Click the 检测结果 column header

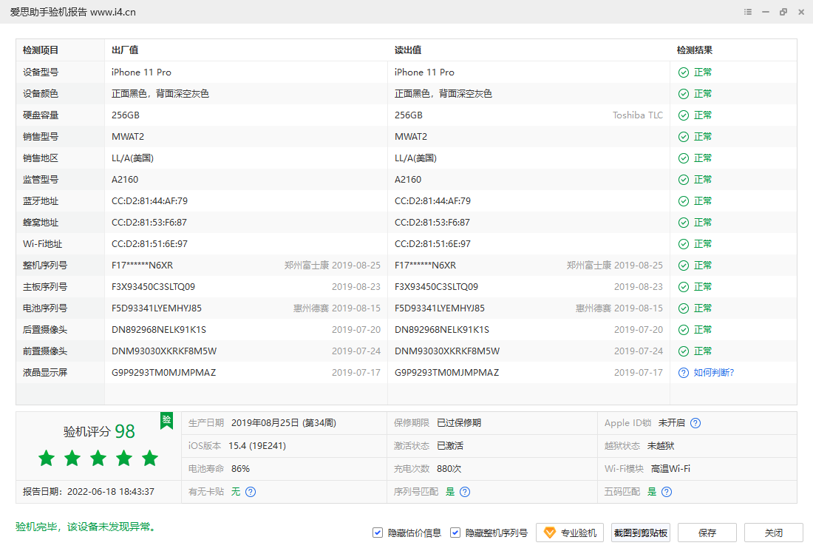pyautogui.click(x=695, y=50)
